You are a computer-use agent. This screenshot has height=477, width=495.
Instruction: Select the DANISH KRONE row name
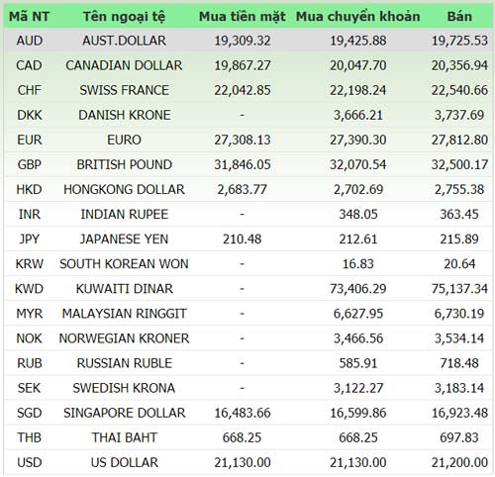[125, 115]
